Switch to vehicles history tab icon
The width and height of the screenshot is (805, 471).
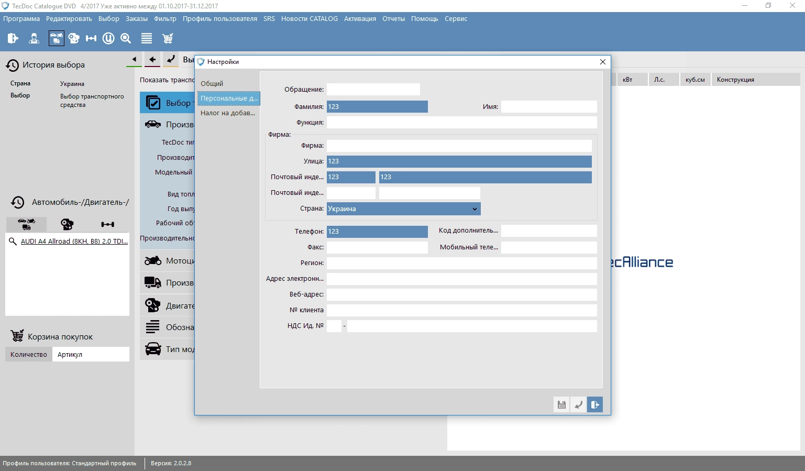(x=26, y=224)
